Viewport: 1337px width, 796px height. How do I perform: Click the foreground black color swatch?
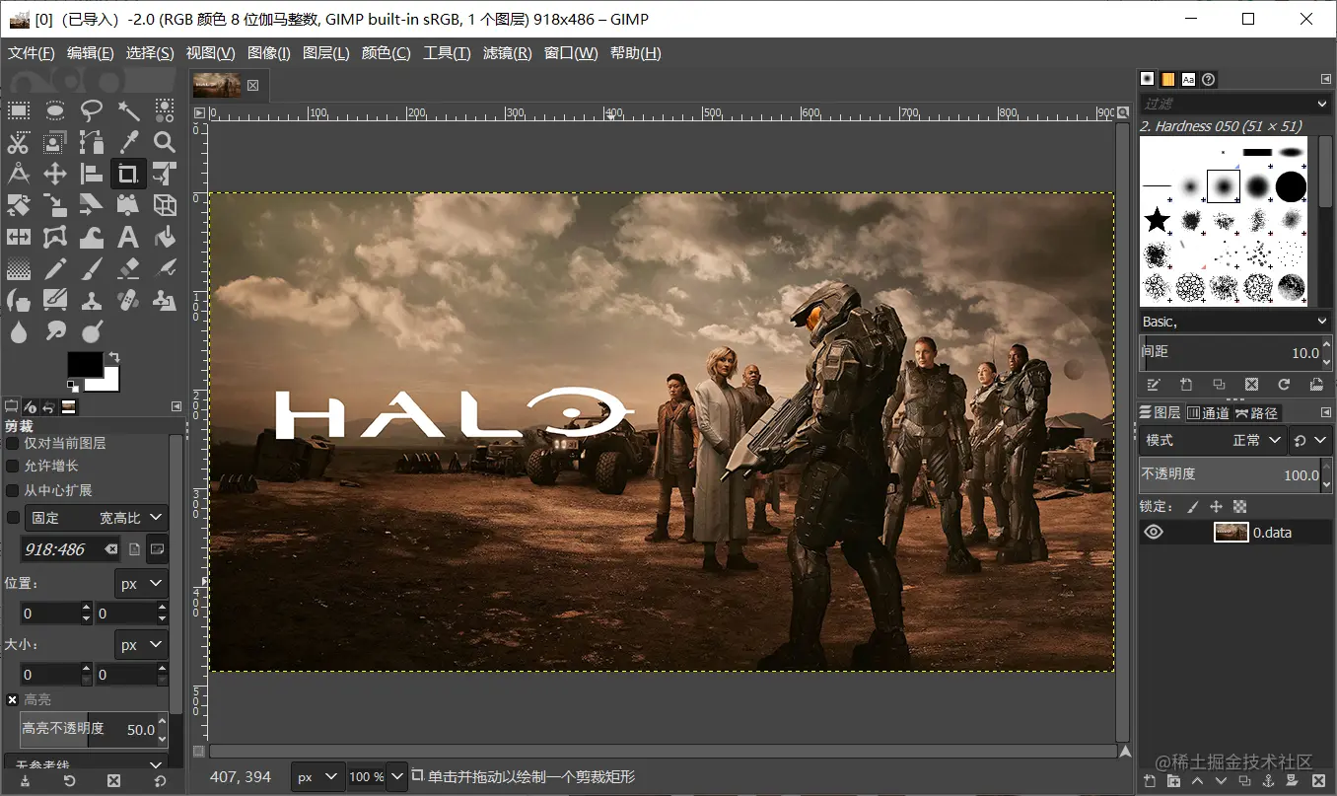[84, 363]
